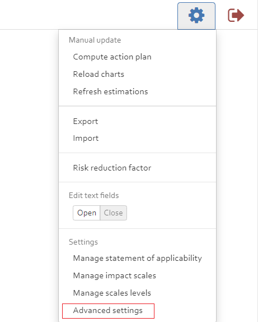This screenshot has height=322, width=258.
Task: Select Refresh estimations entry
Action: coord(110,91)
